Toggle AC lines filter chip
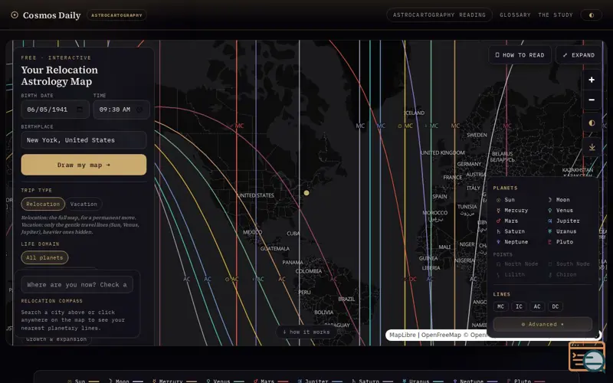This screenshot has width=613, height=383. pos(537,306)
